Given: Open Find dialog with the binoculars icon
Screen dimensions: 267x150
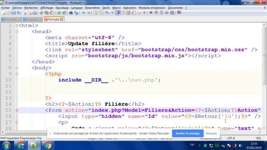Looking at the screenshot, I should [x=71, y=13].
